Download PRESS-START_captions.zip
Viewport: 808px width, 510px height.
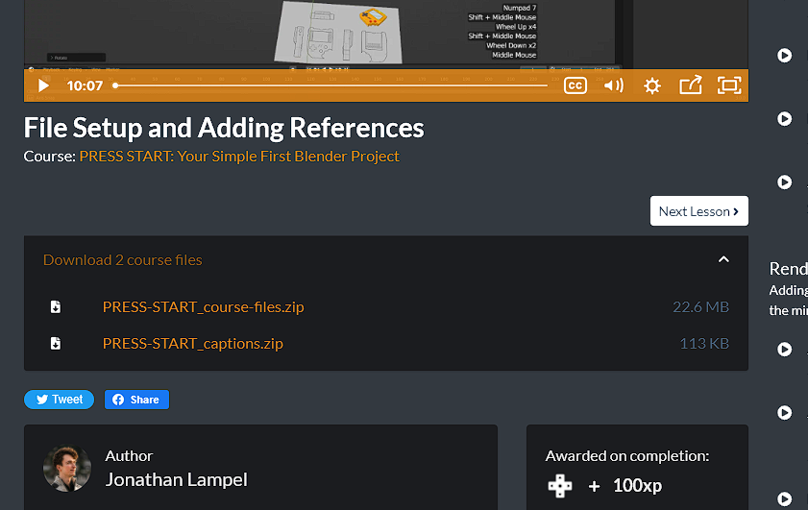192,343
